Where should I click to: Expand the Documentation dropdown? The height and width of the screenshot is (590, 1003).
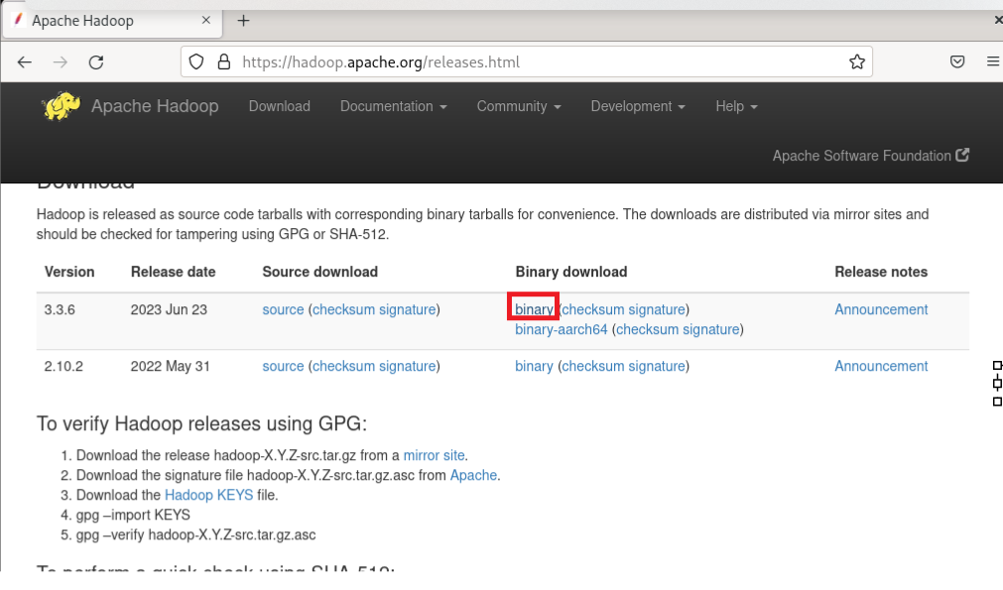click(x=394, y=106)
